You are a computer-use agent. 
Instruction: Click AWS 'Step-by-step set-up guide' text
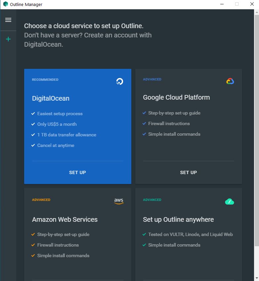pos(63,234)
